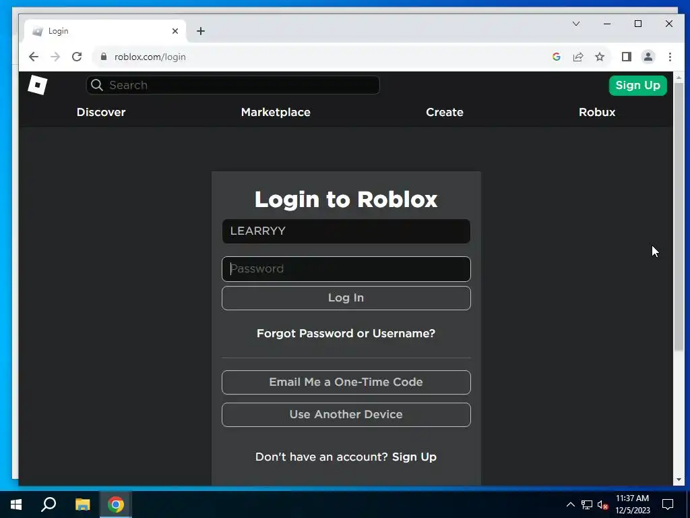
Task: Bookmark this page with the star icon
Action: [x=600, y=57]
